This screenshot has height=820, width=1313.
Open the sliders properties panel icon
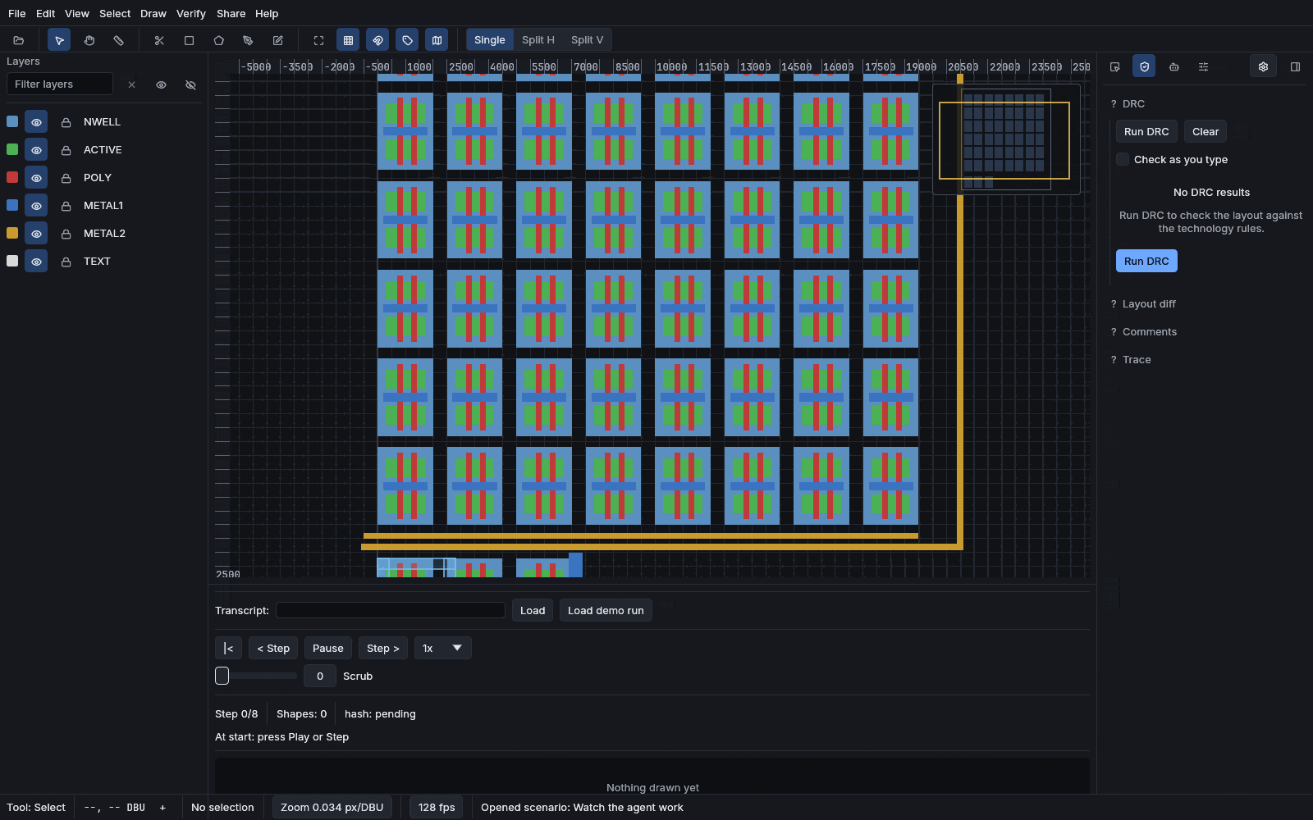click(x=1203, y=66)
